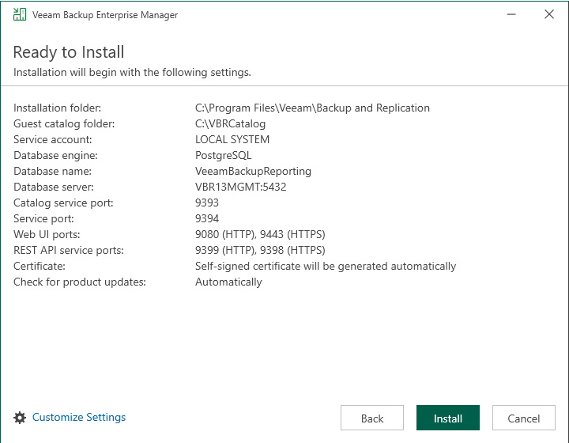This screenshot has width=569, height=443.
Task: Click the REST API service ports value
Action: [260, 250]
